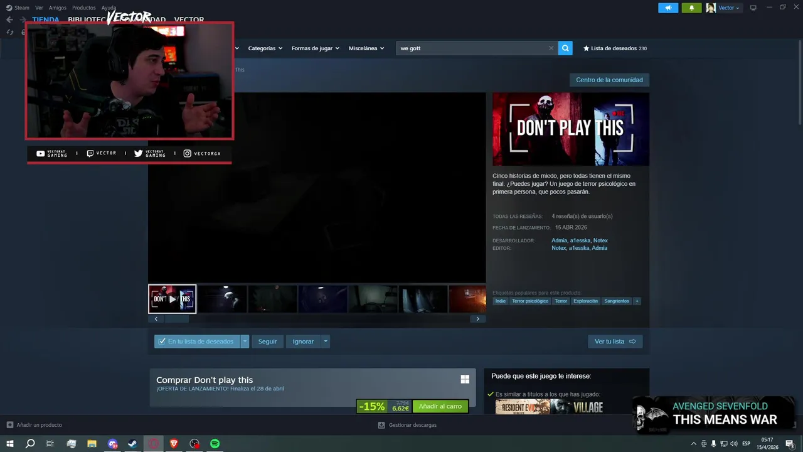Open Task View on the taskbar

coord(50,444)
